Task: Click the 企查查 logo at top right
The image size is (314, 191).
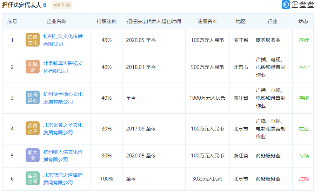Action: (298, 5)
